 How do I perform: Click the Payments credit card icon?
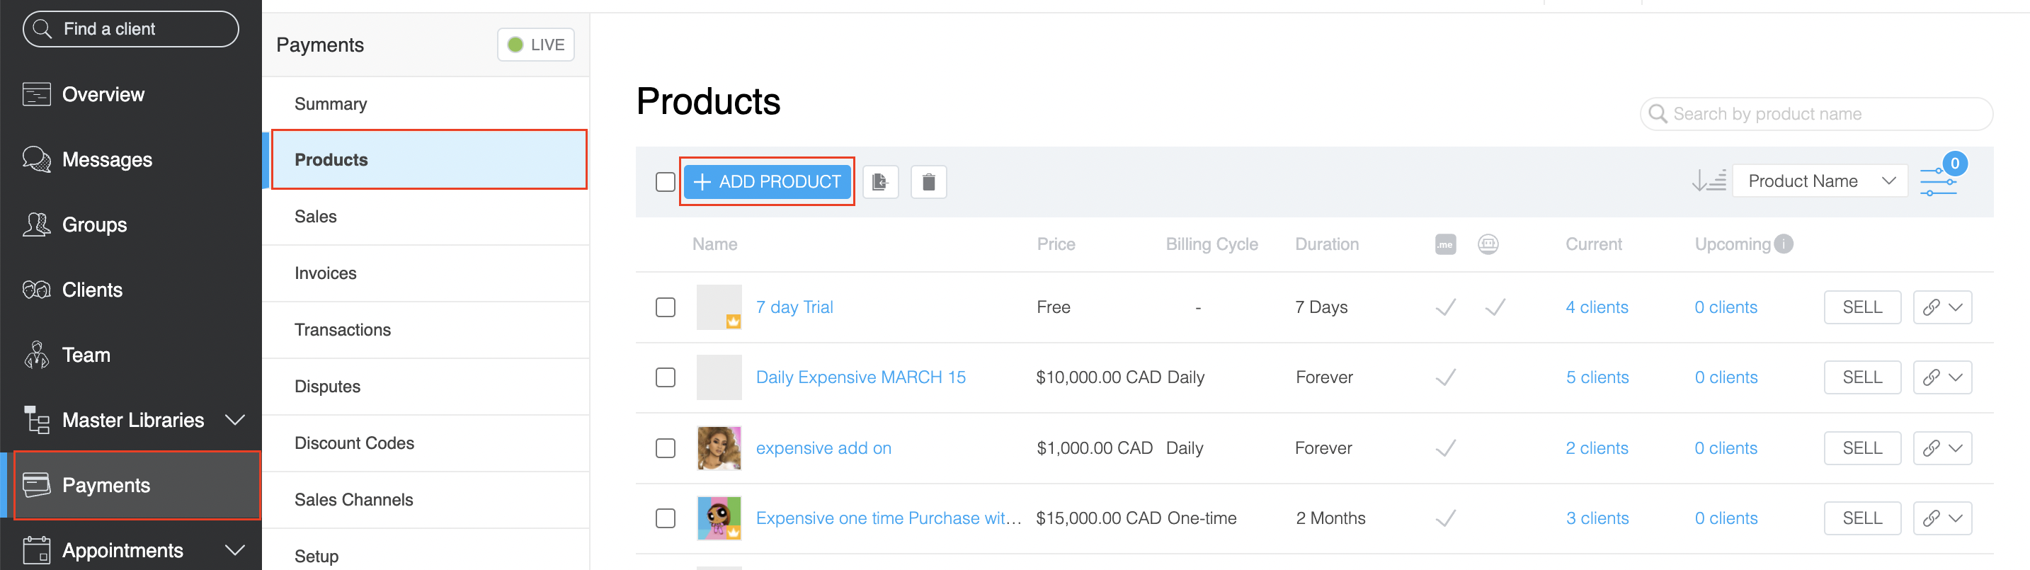click(36, 485)
